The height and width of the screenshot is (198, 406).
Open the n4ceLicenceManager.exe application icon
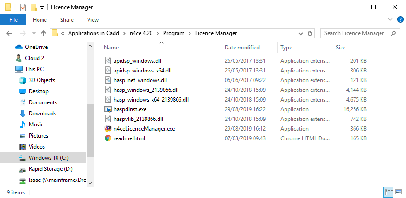click(108, 129)
